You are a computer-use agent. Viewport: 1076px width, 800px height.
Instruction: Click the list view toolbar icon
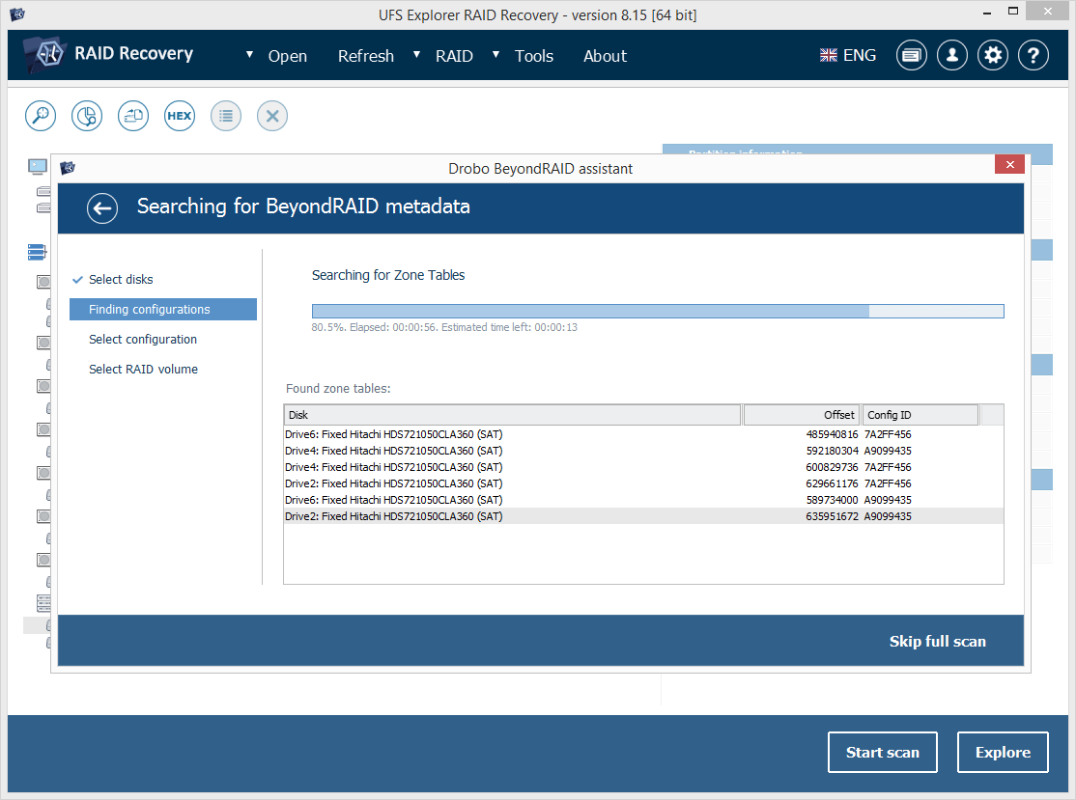(226, 116)
